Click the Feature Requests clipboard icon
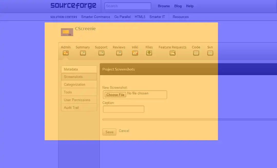This screenshot has width=277, height=168. coord(173,53)
